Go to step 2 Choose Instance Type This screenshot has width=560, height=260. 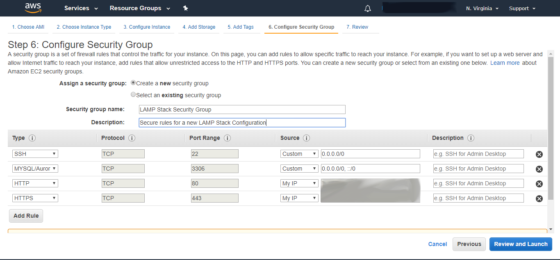click(x=84, y=27)
